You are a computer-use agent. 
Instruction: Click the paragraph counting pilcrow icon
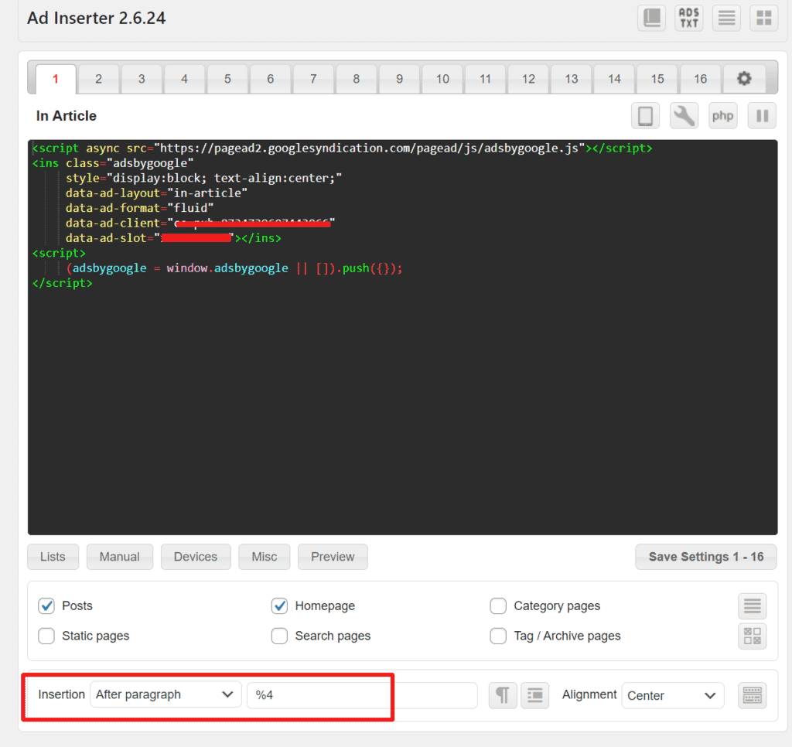[503, 695]
